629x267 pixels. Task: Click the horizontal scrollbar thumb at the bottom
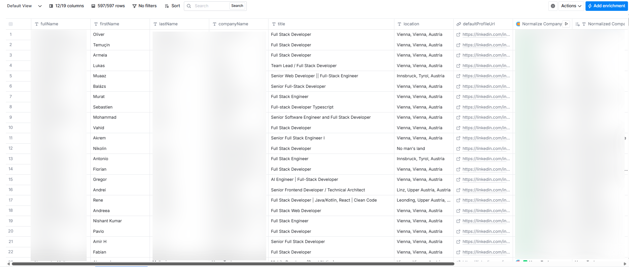[233, 264]
